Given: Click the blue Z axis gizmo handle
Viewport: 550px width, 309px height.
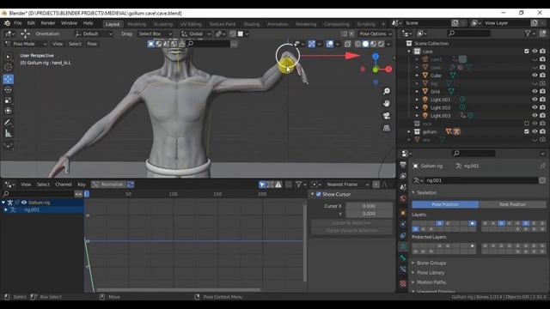Looking at the screenshot, I should [376, 57].
